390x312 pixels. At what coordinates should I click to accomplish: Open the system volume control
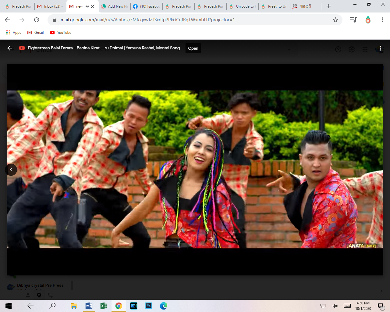(335, 306)
